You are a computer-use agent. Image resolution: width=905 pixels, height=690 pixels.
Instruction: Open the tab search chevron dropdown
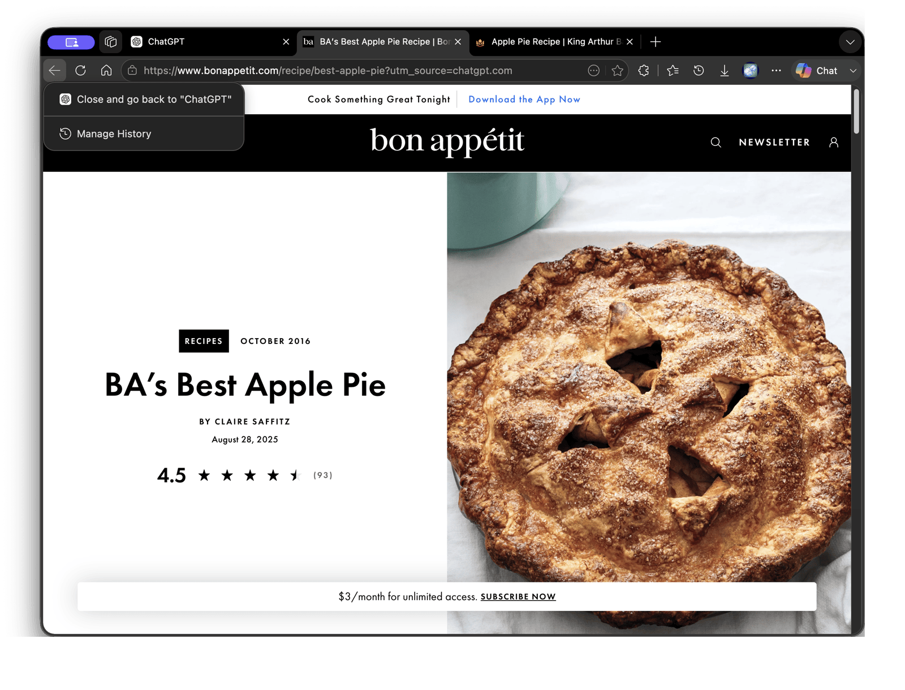click(850, 42)
